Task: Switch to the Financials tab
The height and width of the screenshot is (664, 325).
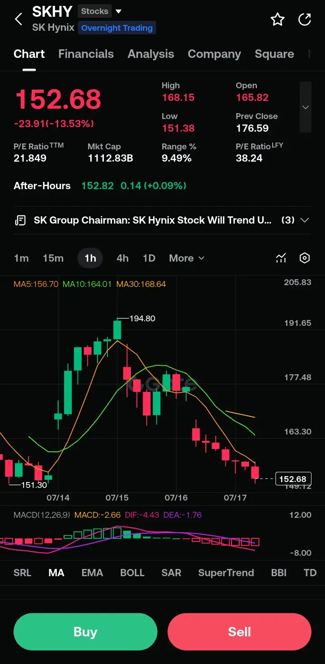Action: click(x=86, y=54)
